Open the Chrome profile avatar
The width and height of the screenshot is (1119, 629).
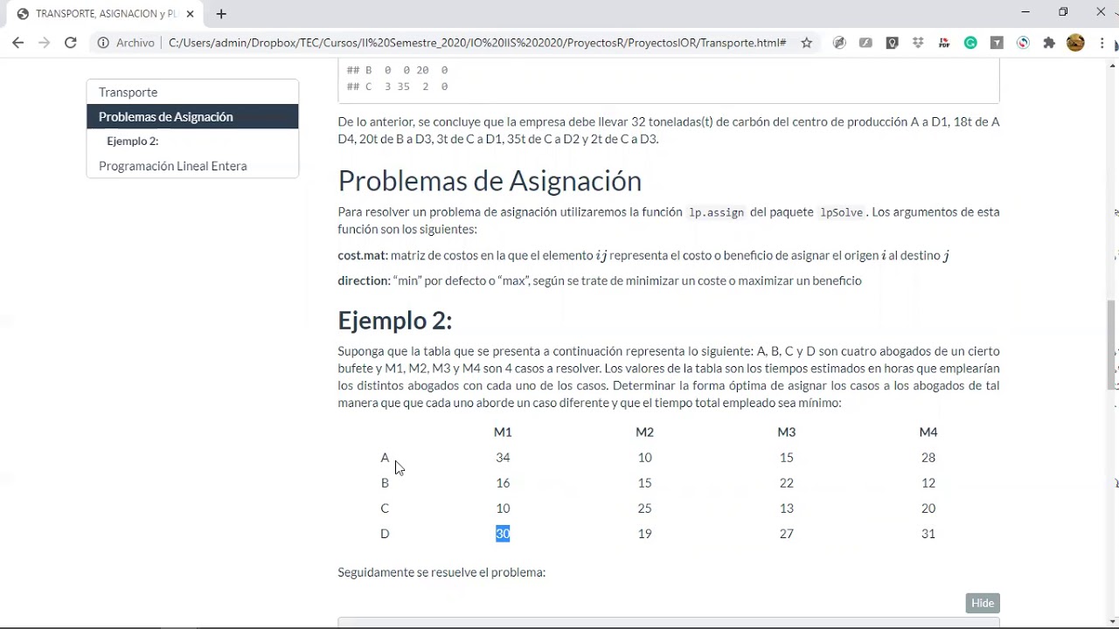[1076, 43]
